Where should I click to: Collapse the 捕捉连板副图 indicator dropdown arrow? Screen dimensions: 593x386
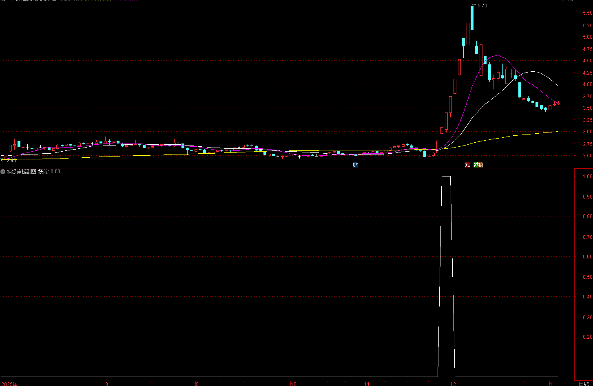coord(3,172)
